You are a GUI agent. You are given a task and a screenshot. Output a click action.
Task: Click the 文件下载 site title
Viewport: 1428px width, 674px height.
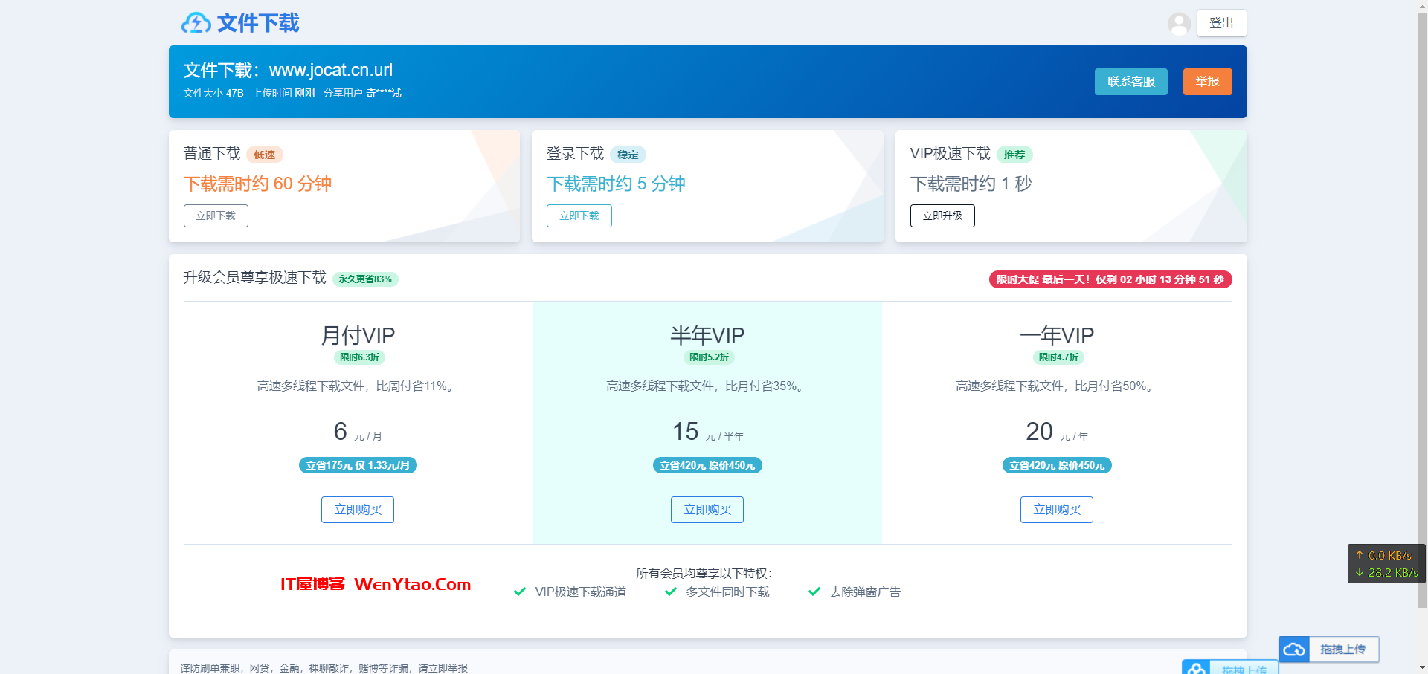click(258, 23)
